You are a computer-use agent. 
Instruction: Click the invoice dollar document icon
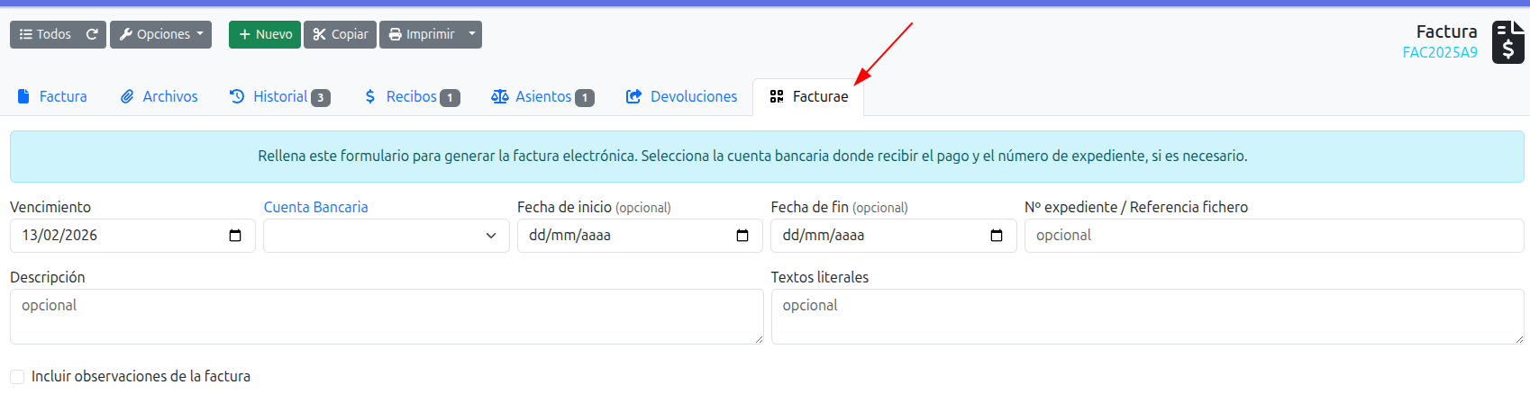point(1507,42)
